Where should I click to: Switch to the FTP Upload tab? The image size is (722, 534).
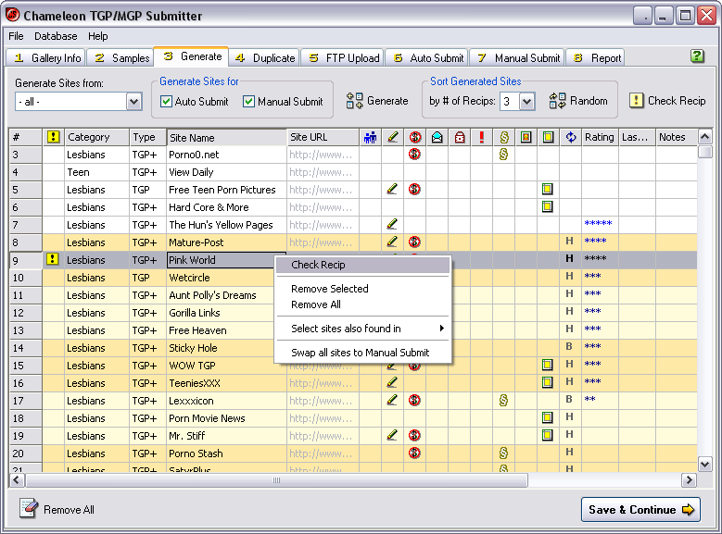343,58
